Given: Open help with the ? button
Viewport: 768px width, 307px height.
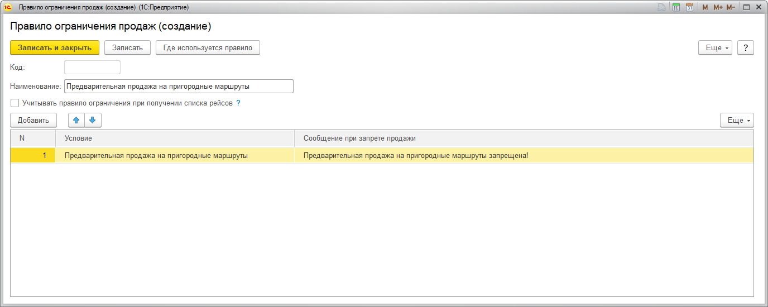Looking at the screenshot, I should (746, 48).
